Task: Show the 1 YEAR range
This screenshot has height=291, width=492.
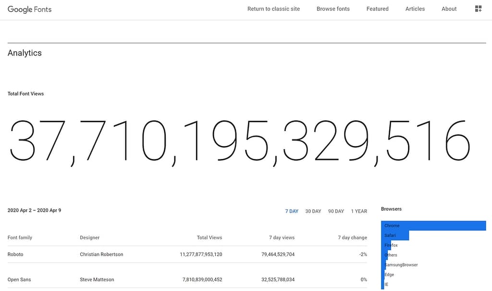Action: [x=359, y=211]
